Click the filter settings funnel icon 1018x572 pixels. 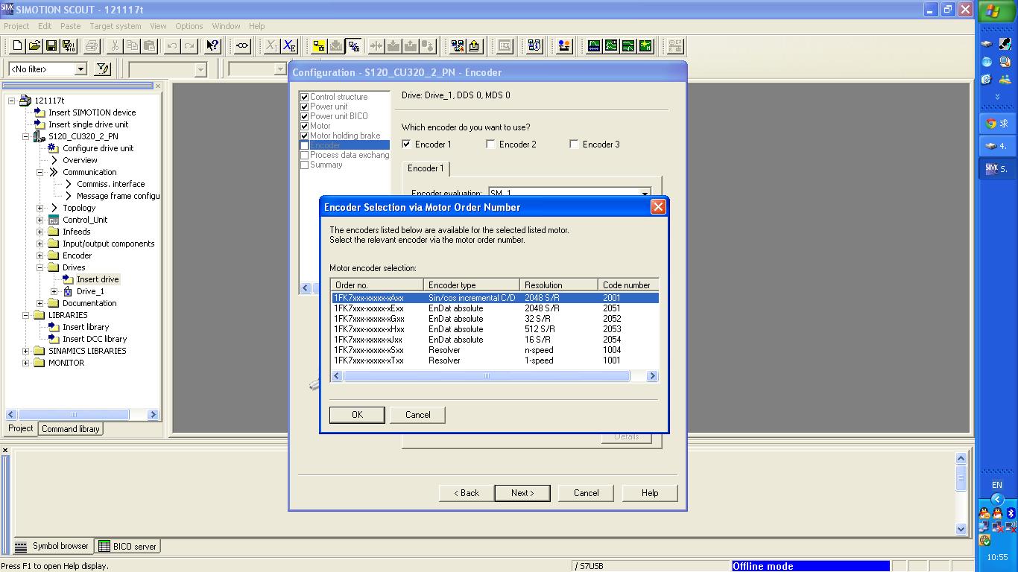click(103, 69)
